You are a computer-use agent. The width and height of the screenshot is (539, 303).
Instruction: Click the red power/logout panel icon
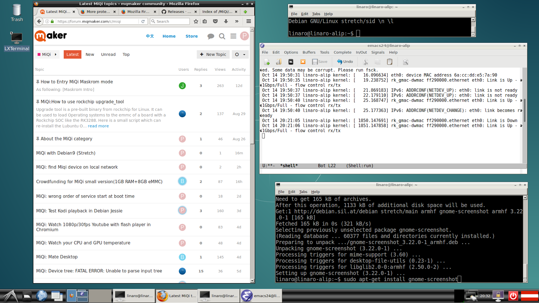click(513, 296)
